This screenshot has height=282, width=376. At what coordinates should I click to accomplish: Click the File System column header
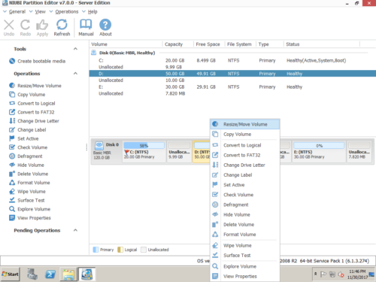click(x=240, y=44)
